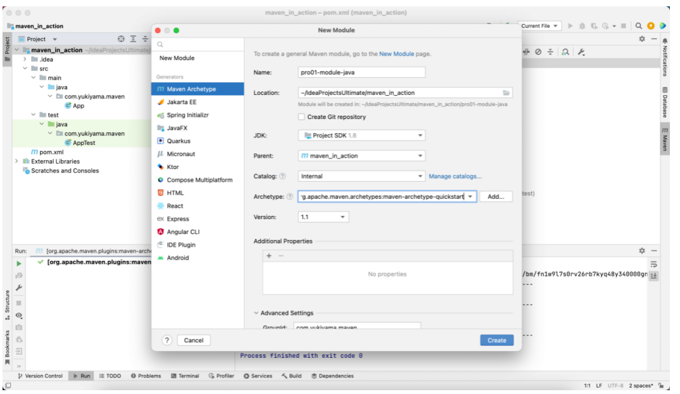Click the GroupId input field
This screenshot has width=680, height=394.
coord(357,326)
